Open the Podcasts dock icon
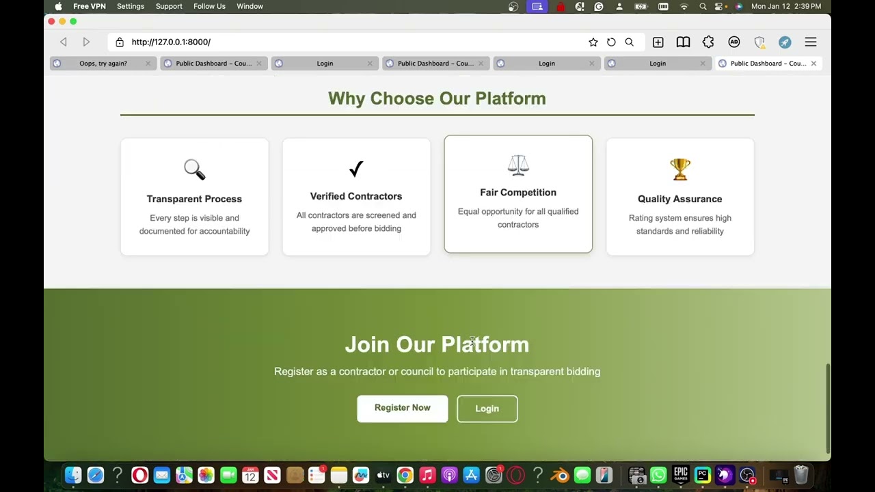The image size is (875, 492). pyautogui.click(x=450, y=475)
